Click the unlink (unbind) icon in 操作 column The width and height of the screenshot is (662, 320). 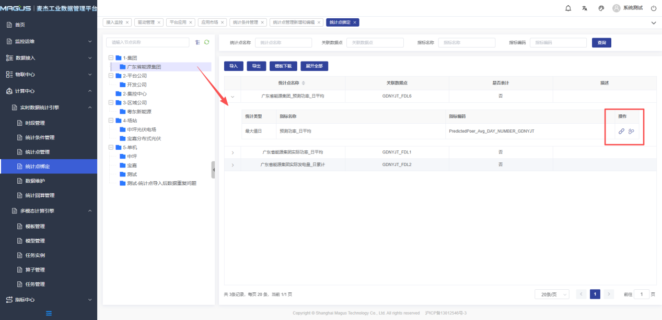point(631,131)
